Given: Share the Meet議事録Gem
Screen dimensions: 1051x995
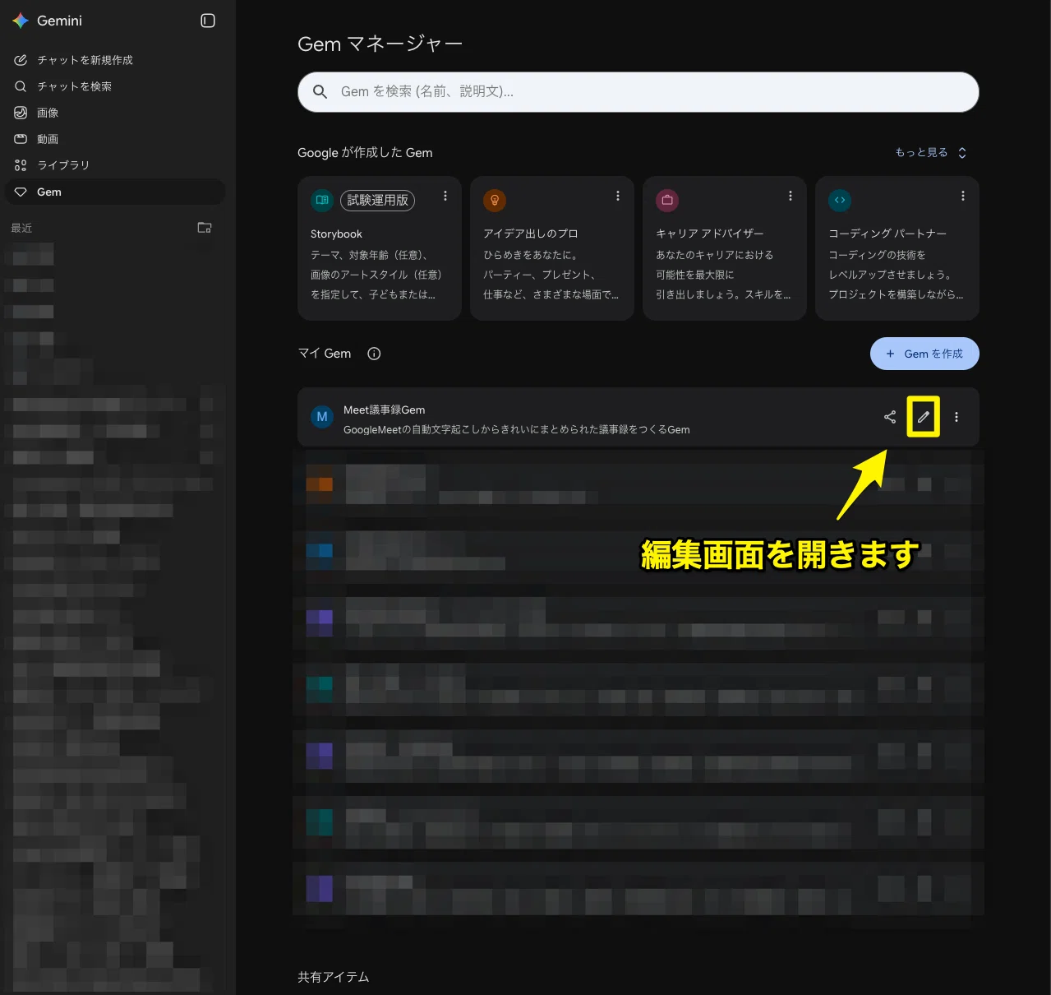Looking at the screenshot, I should [890, 417].
